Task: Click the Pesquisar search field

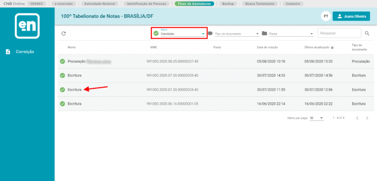Action: click(x=339, y=33)
